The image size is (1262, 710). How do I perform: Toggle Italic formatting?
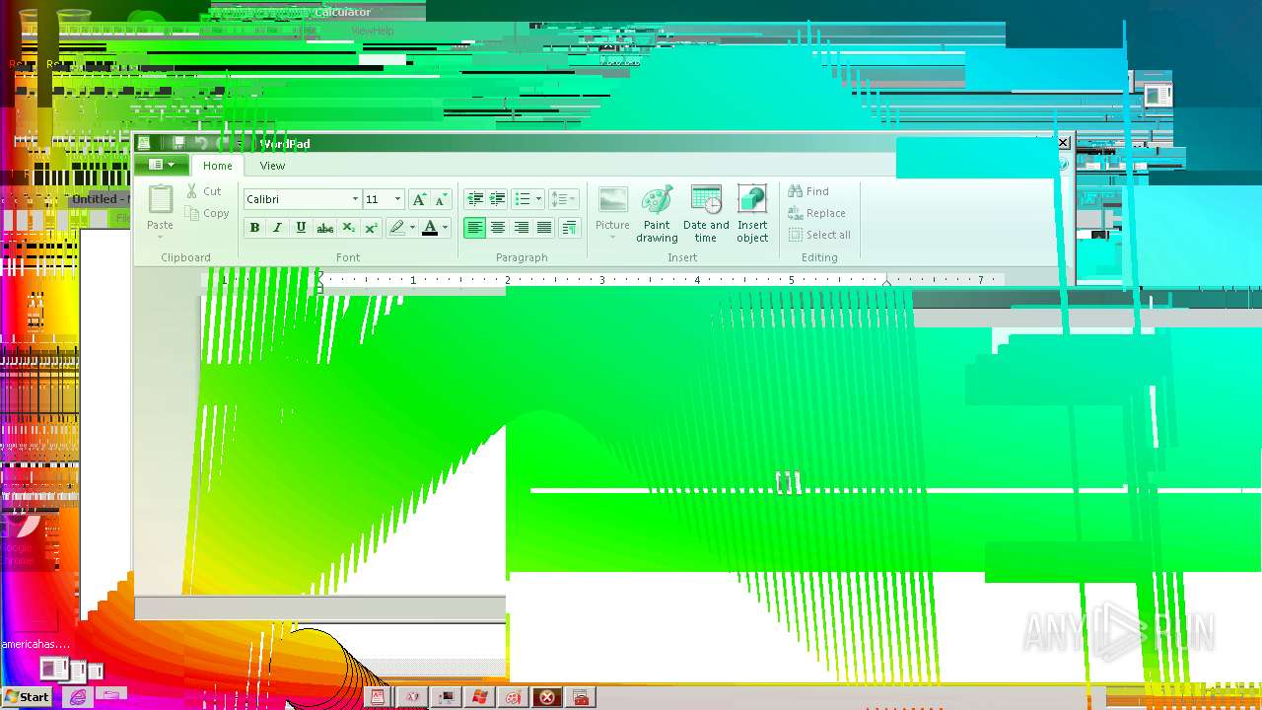coord(277,228)
